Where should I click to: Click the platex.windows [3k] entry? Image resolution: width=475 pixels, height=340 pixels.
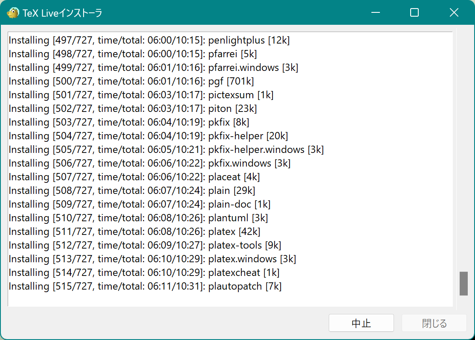[152, 259]
